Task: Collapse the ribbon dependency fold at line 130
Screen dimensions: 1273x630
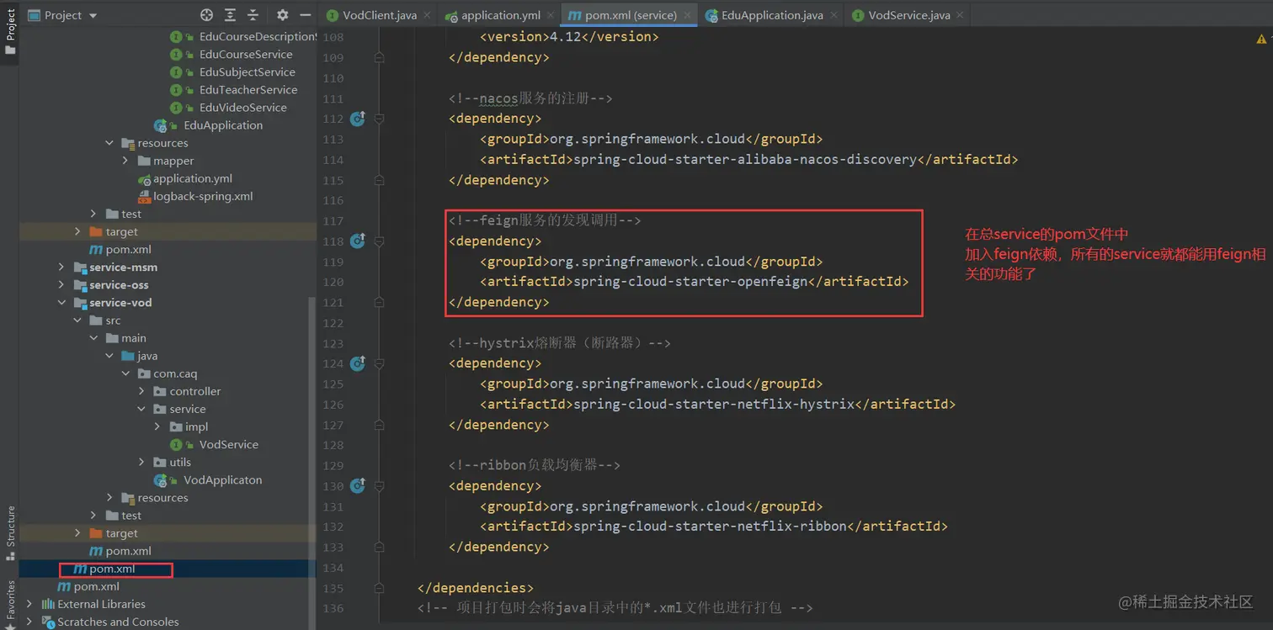Action: tap(379, 486)
